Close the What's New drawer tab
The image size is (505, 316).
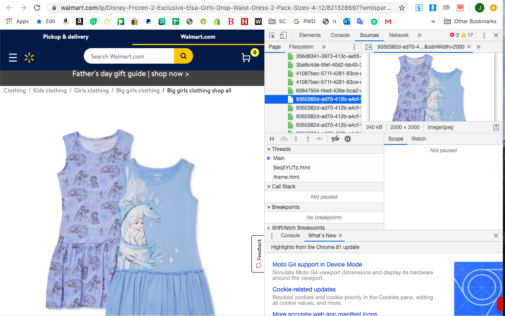[340, 236]
